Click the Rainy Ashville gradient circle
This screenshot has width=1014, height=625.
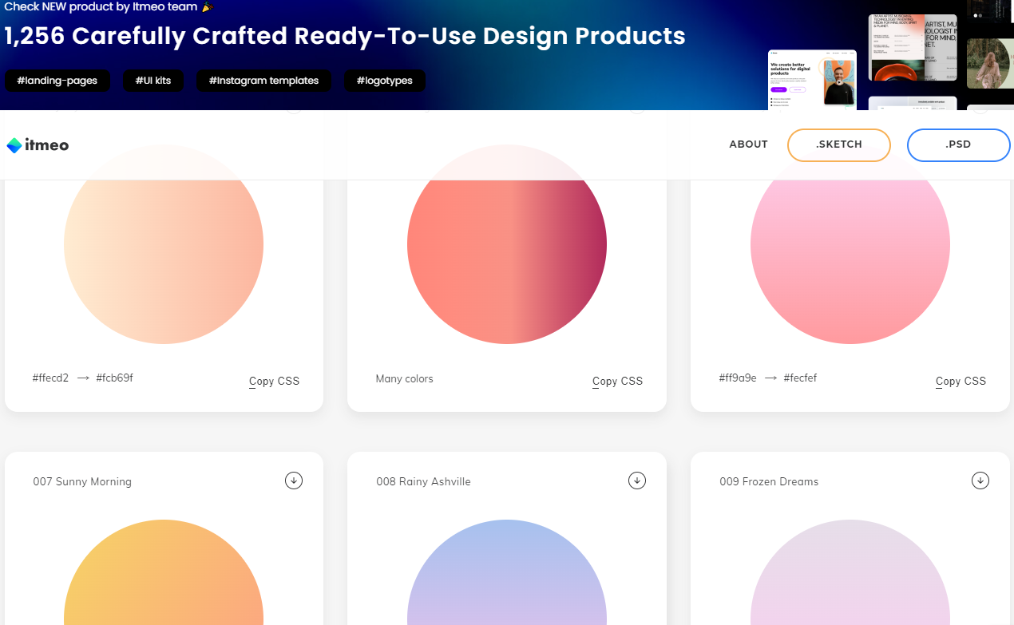(507, 572)
